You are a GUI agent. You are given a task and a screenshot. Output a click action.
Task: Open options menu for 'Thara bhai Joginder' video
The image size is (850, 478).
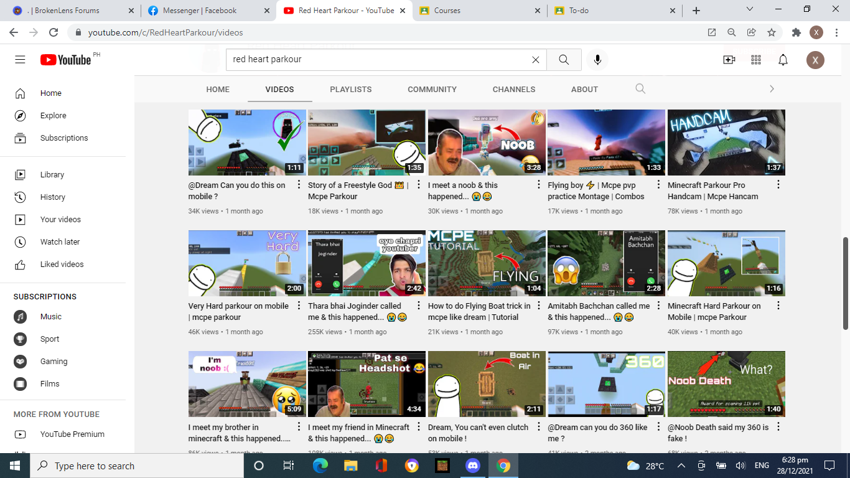click(x=419, y=306)
